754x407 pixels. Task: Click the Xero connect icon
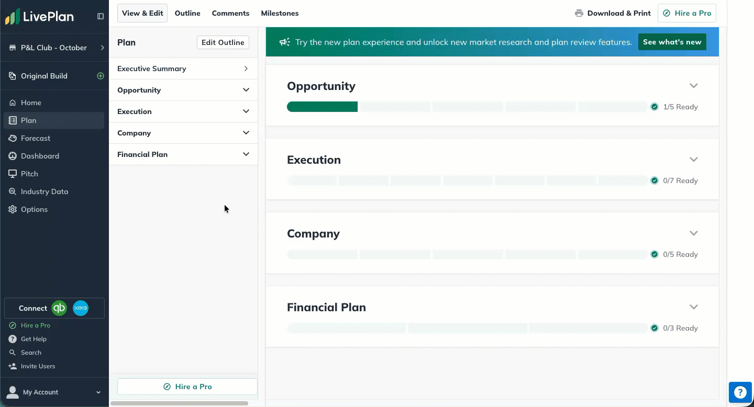81,308
